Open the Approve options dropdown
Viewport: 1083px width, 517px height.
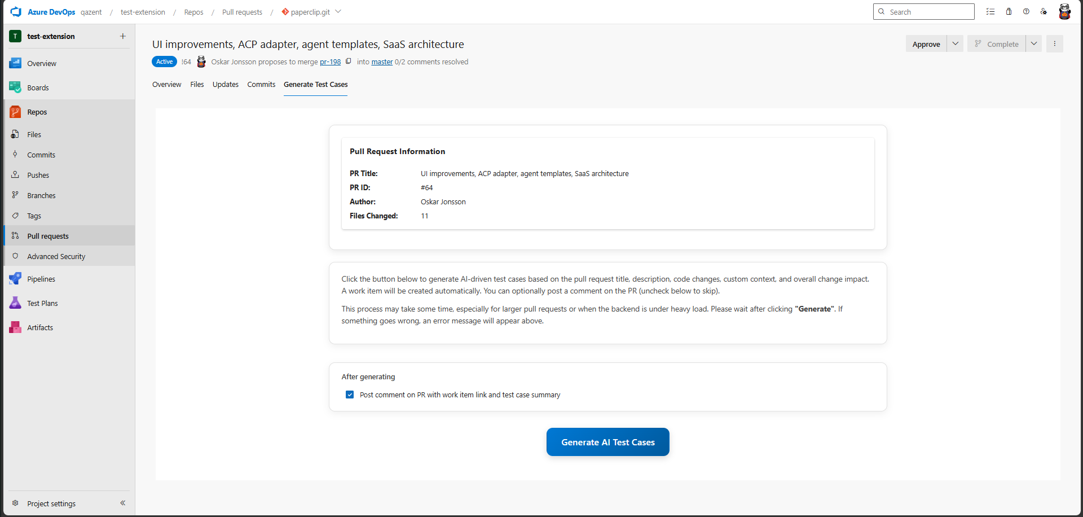956,43
